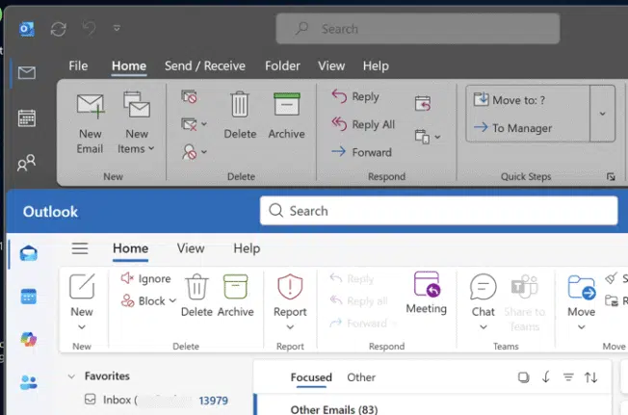Open the Mail view in classic Outlook sidebar
Screen dimensions: 628x415
27,73
